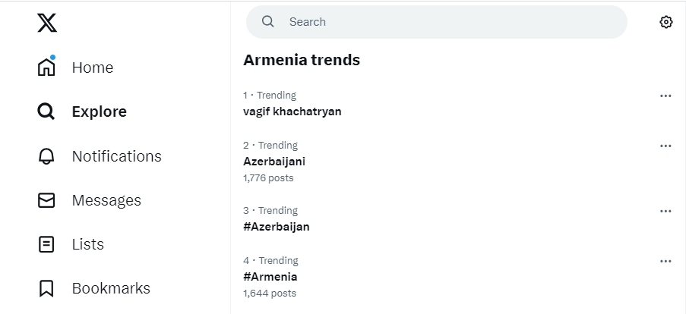Click the magnifier icon in search bar
The image size is (686, 314).
(x=268, y=22)
